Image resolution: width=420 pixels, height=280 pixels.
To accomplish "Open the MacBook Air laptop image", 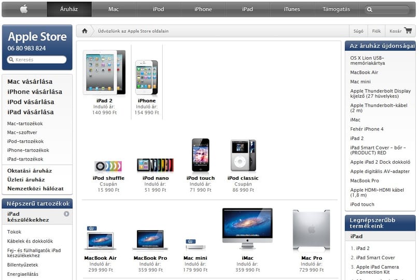I will [x=101, y=241].
